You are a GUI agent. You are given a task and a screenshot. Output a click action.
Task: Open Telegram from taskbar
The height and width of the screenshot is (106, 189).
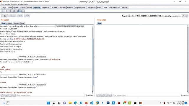81,103
